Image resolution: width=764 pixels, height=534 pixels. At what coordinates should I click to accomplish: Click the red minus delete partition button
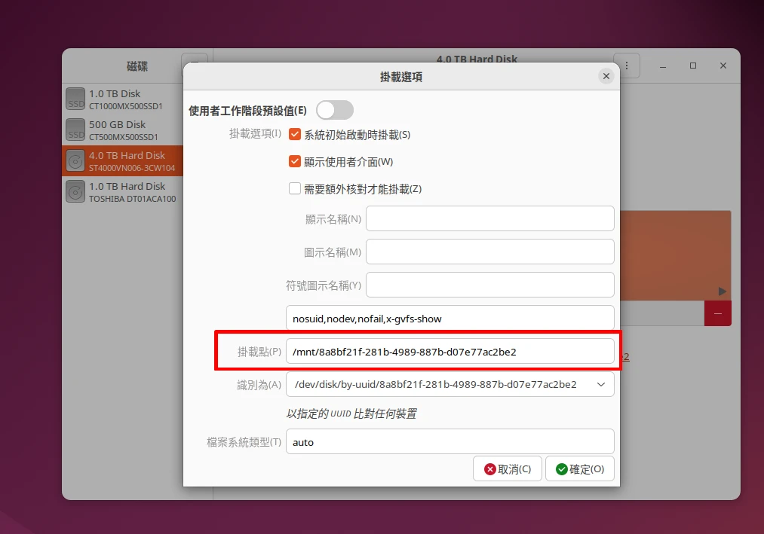point(718,313)
